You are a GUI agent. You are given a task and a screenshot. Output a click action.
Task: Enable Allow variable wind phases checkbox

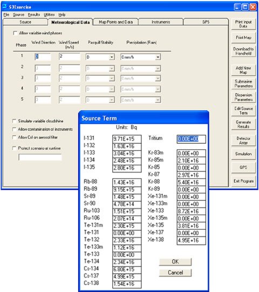[15, 33]
